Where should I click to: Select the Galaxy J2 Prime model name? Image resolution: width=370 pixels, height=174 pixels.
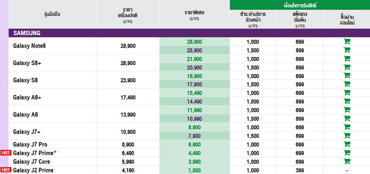pos(33,170)
